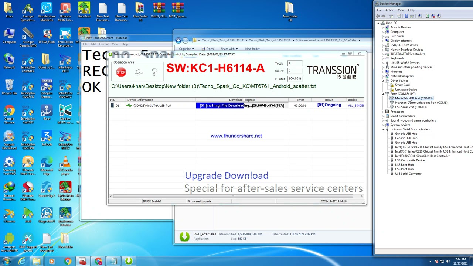Click the Total count field
The height and width of the screenshot is (266, 473).
click(x=295, y=64)
